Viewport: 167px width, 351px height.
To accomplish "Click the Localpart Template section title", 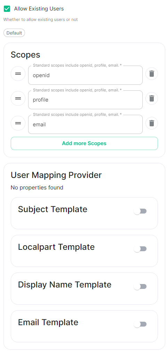I will coord(56,247).
